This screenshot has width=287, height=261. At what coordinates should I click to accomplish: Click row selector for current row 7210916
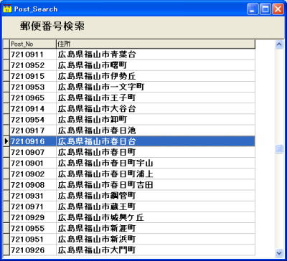[6, 141]
